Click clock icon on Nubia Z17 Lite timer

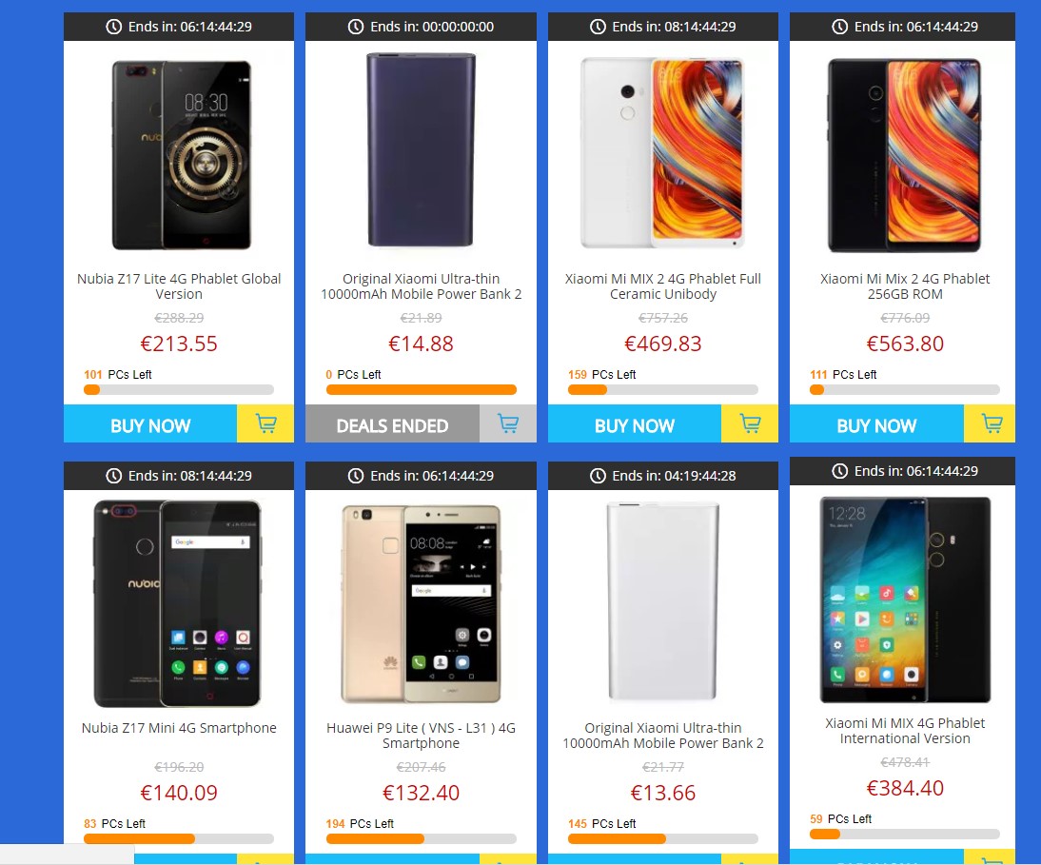114,27
